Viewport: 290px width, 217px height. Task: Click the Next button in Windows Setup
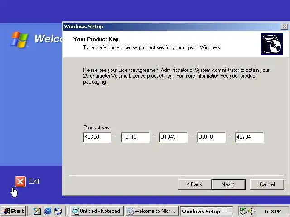click(228, 184)
